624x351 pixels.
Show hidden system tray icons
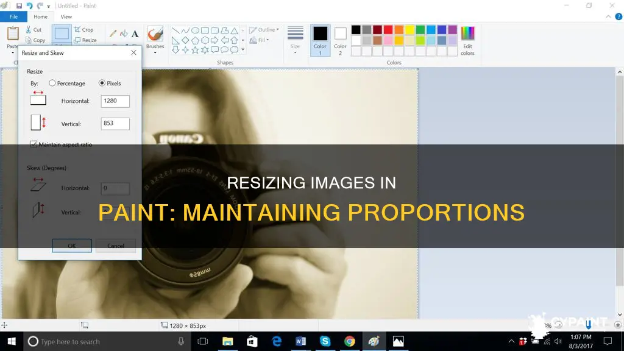tap(511, 341)
